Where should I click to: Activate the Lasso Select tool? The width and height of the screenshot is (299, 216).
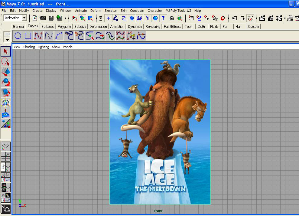coord(6,62)
